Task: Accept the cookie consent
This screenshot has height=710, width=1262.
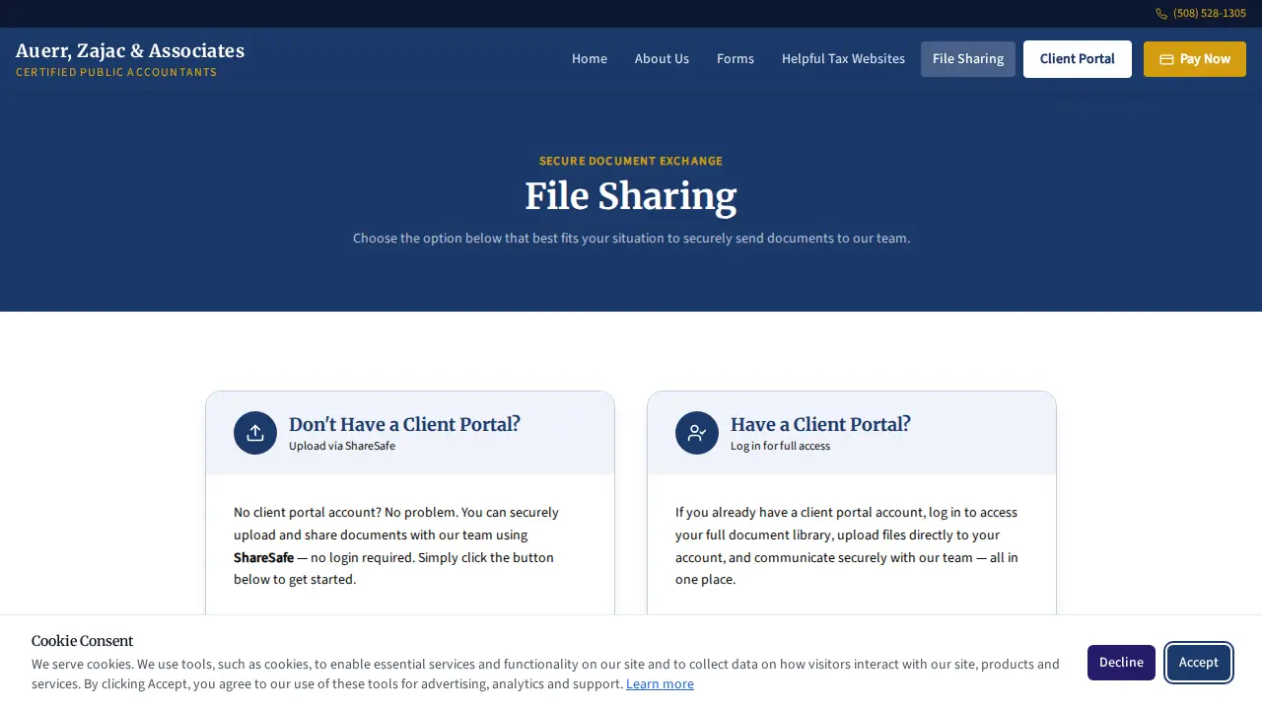Action: tap(1199, 663)
